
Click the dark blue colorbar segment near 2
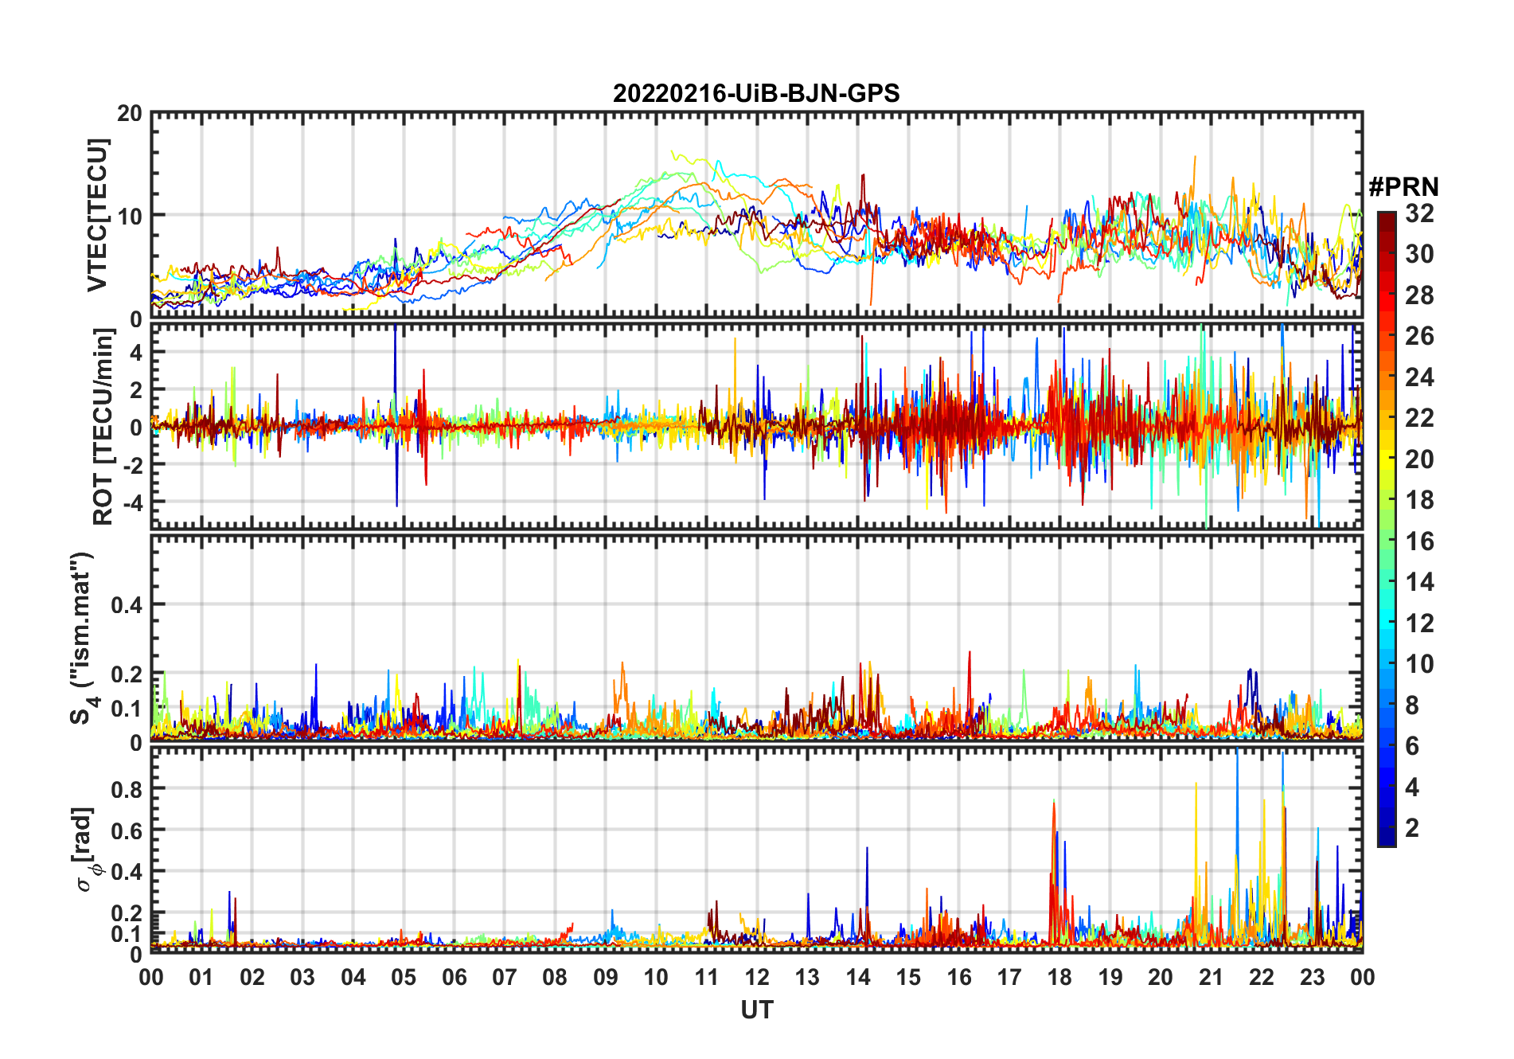tap(1387, 828)
